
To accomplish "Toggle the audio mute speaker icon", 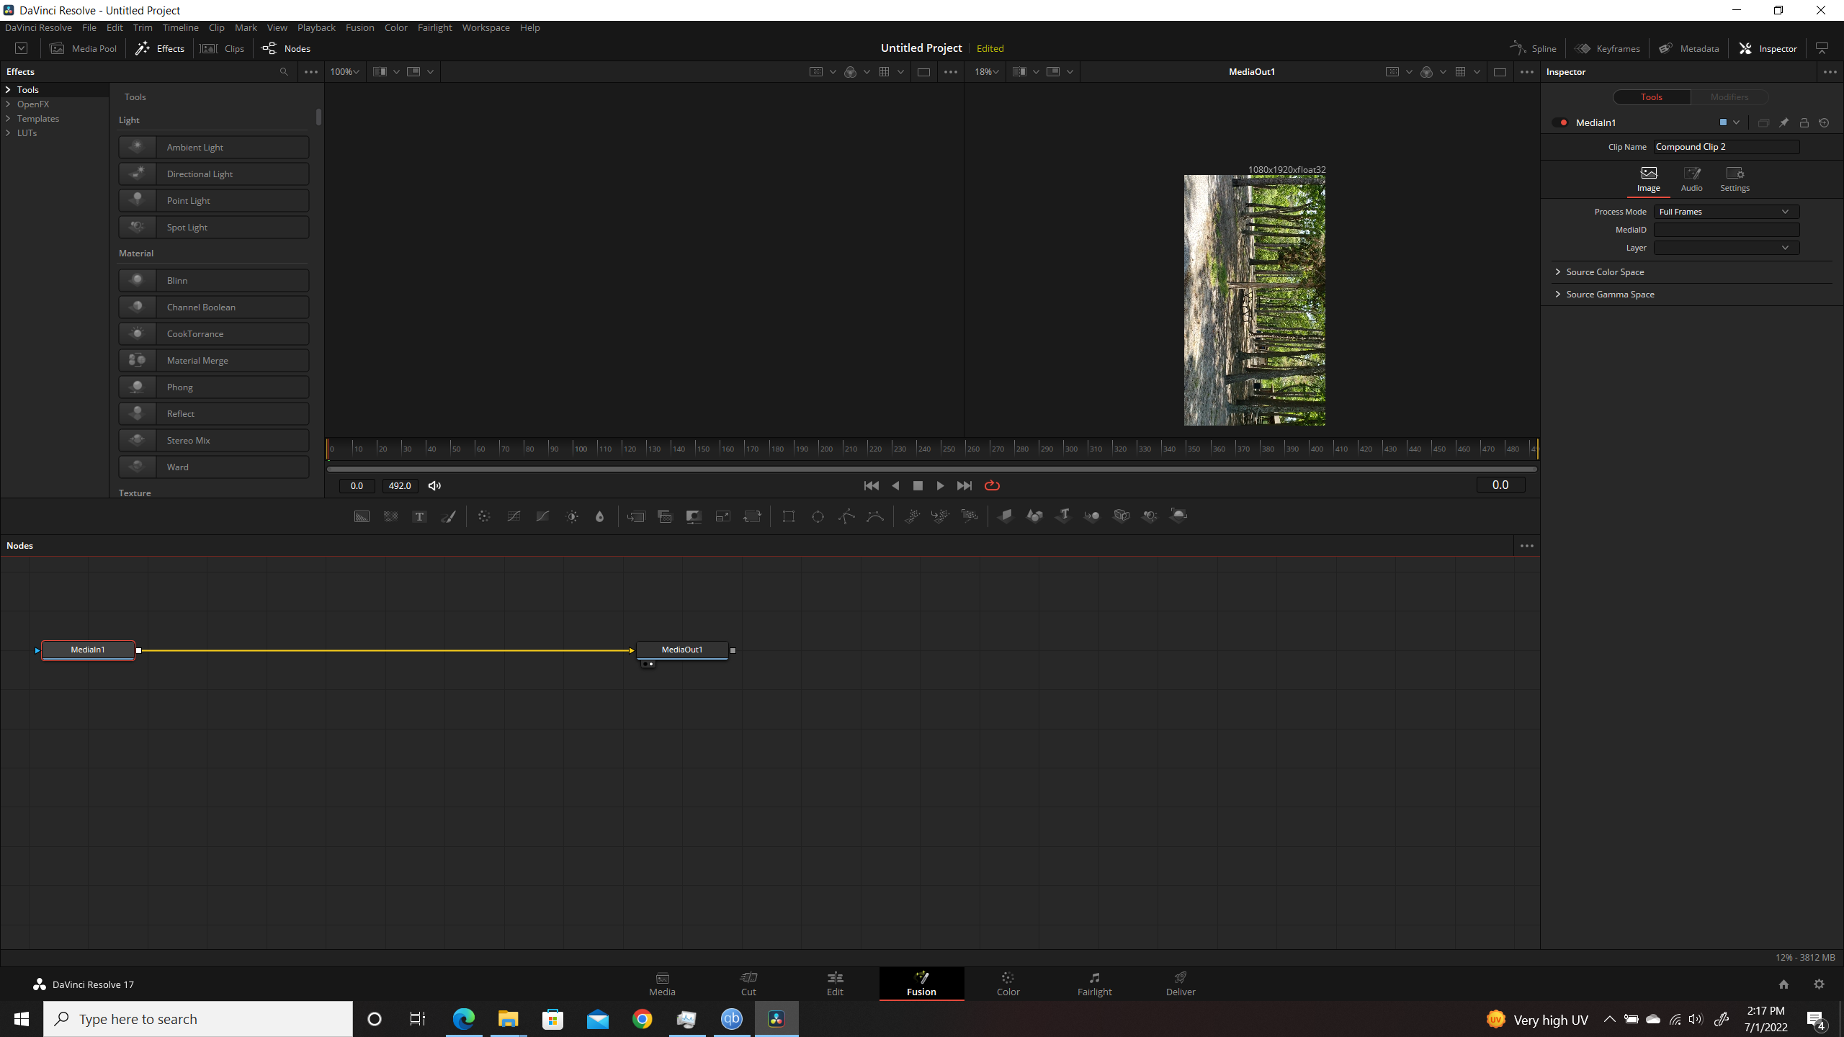I will click(x=434, y=486).
